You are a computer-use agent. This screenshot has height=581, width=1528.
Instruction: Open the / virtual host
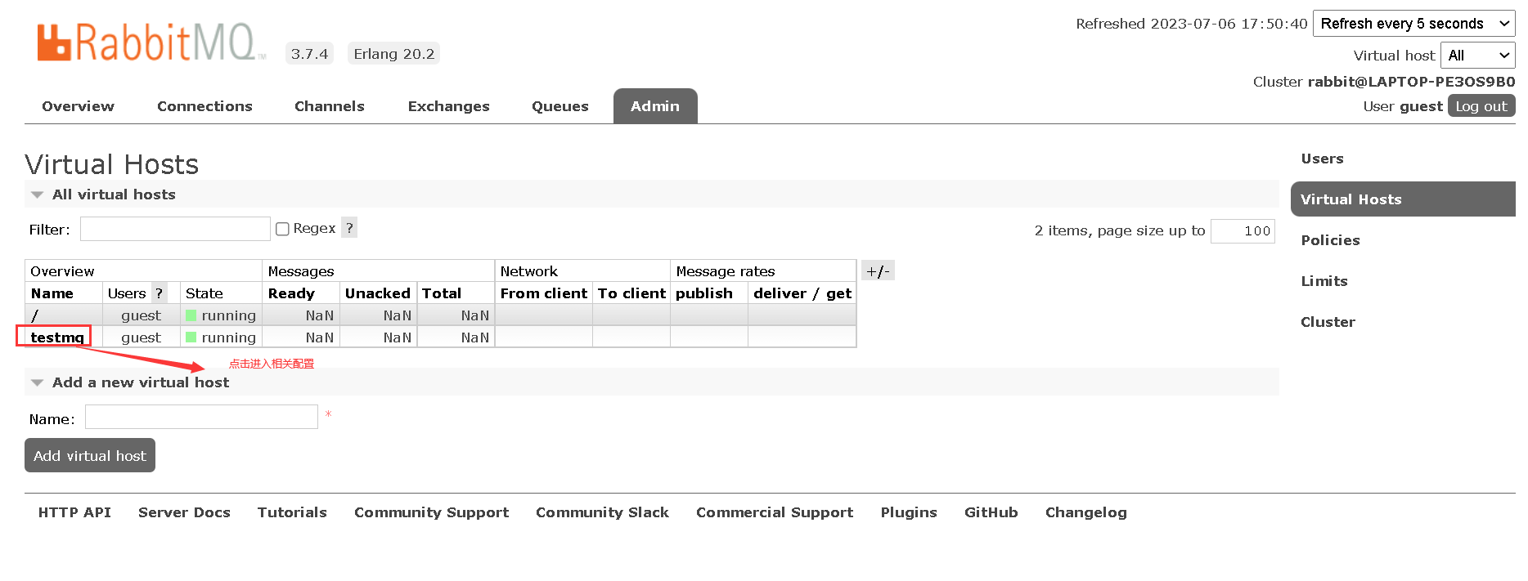[x=34, y=315]
